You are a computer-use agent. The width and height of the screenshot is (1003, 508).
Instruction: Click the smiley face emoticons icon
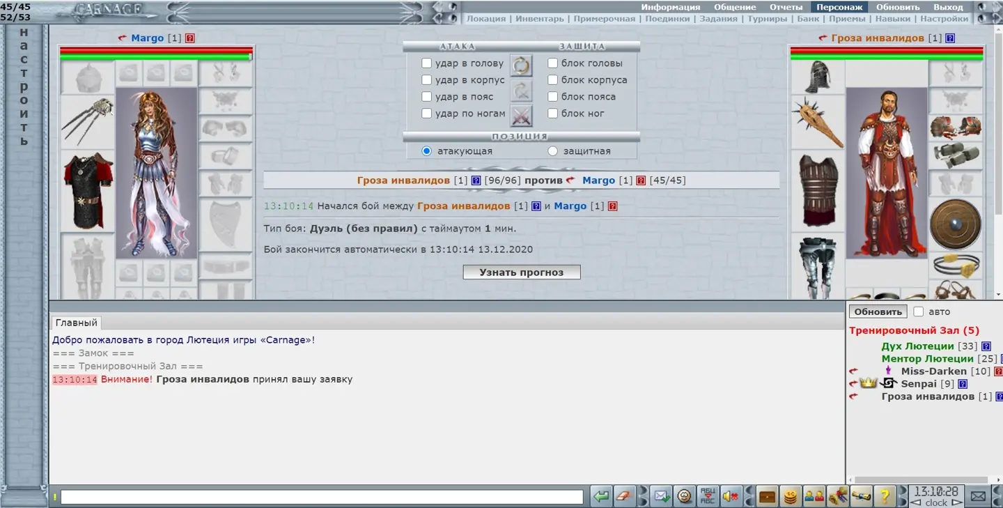pyautogui.click(x=685, y=496)
